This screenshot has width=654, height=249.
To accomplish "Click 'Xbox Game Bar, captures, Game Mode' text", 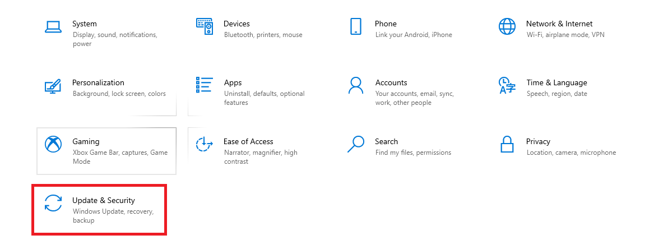I will click(x=120, y=157).
